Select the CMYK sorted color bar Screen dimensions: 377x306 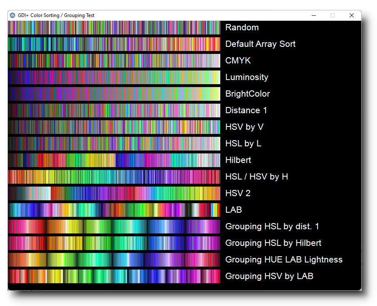114,61
